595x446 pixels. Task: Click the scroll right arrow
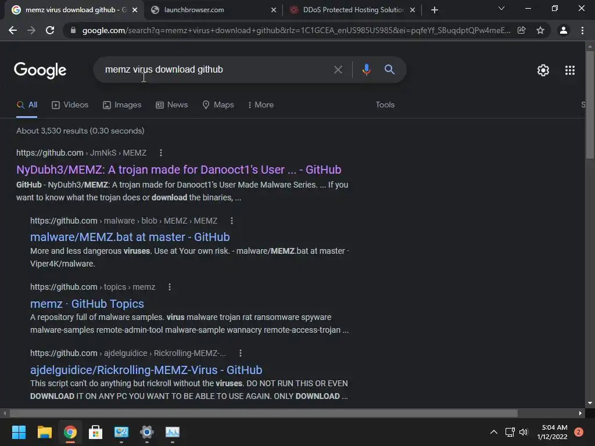point(580,413)
